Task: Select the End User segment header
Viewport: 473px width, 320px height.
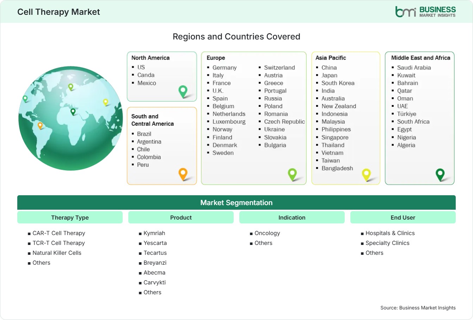Action: coord(403,217)
